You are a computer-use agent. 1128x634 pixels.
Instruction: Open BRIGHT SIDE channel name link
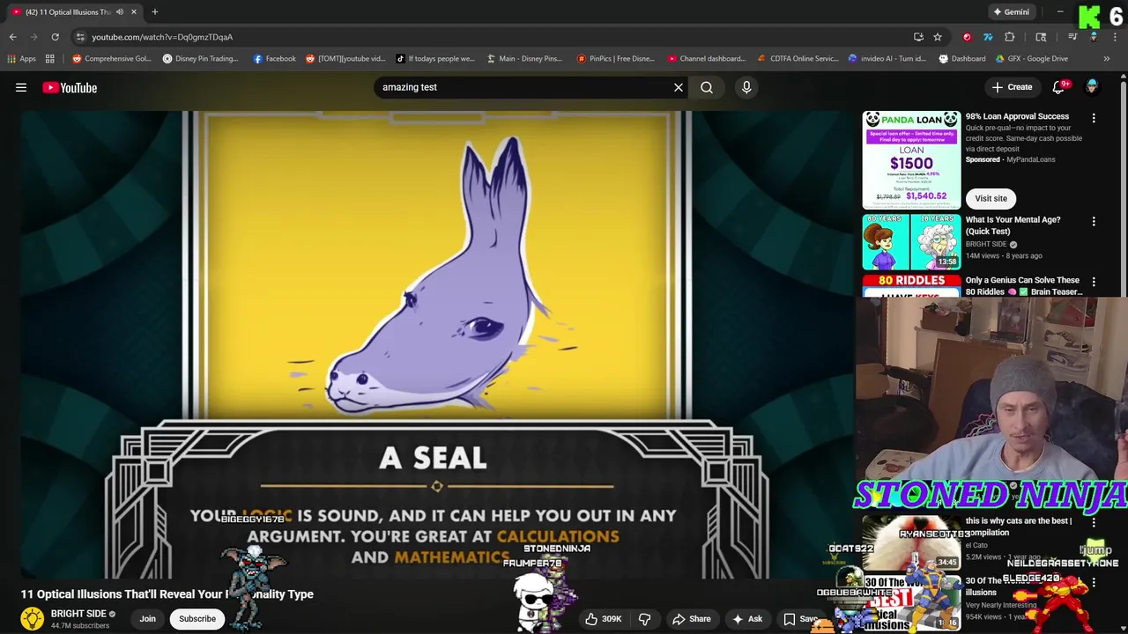click(78, 614)
